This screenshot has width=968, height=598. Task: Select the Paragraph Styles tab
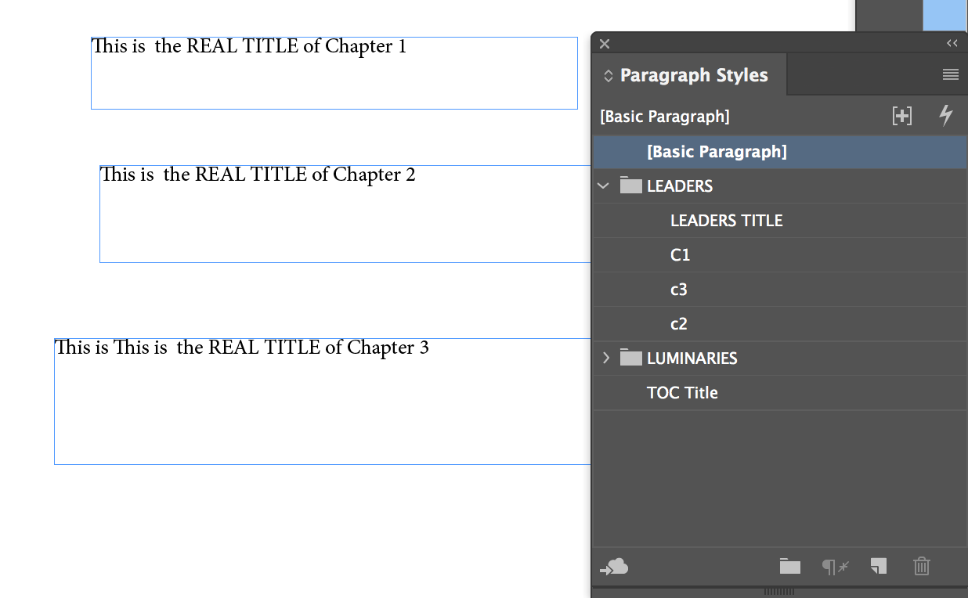click(x=693, y=76)
